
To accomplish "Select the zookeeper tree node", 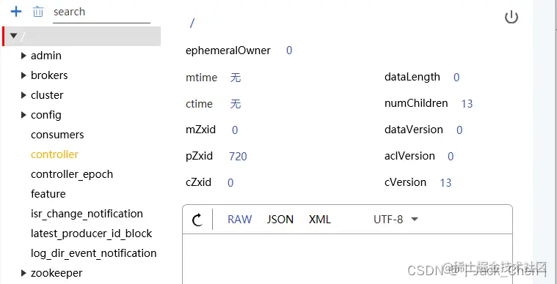I will click(x=57, y=273).
